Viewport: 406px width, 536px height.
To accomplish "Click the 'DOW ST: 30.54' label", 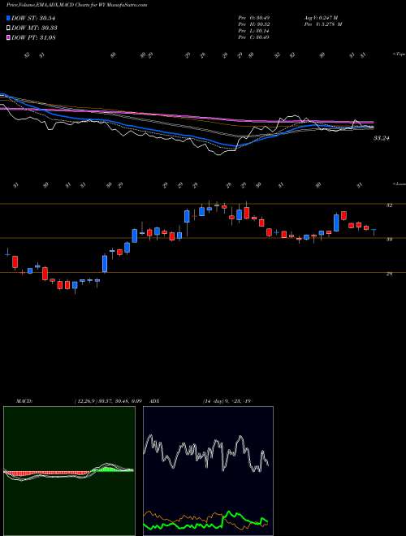I will click(x=33, y=18).
